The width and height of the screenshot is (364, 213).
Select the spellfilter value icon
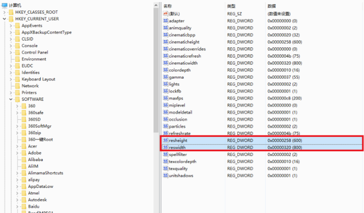click(x=166, y=154)
